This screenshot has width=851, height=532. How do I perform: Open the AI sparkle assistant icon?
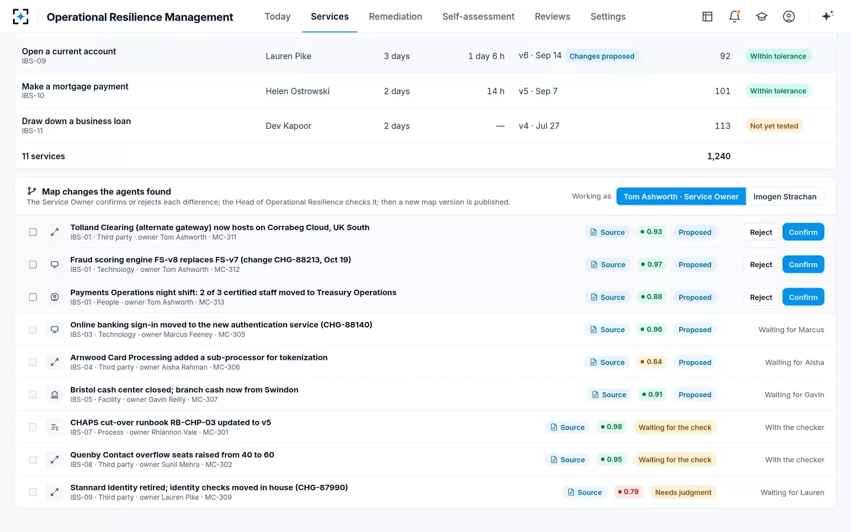tap(827, 16)
